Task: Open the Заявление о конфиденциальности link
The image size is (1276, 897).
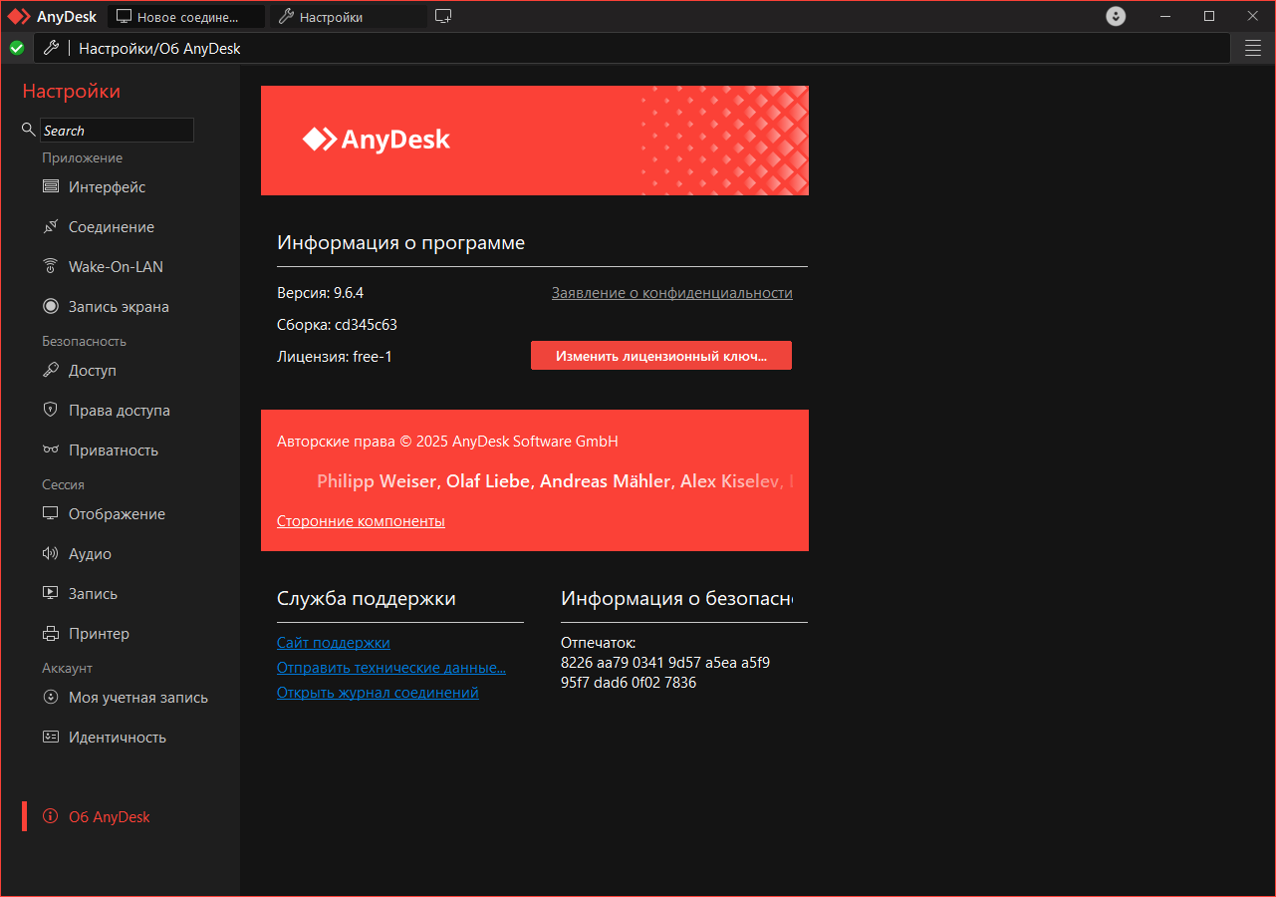Action: 672,293
